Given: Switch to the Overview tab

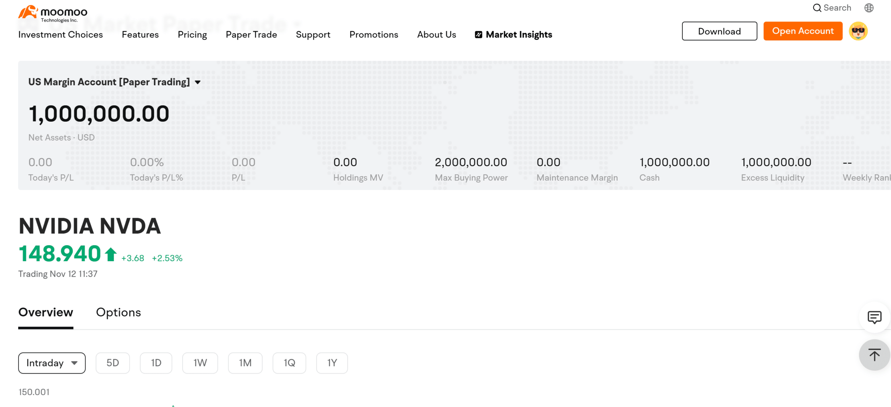Looking at the screenshot, I should tap(46, 312).
